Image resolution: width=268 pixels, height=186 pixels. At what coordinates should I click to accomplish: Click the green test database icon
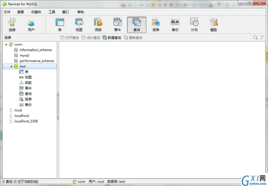click(16, 66)
